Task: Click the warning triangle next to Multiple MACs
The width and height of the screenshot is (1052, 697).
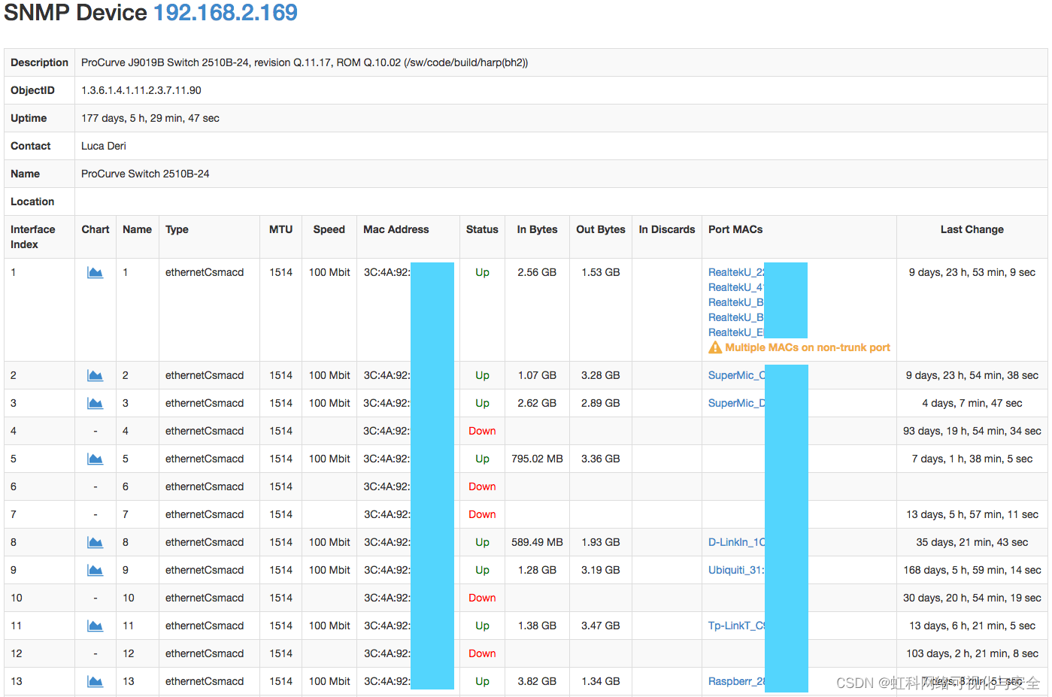Action: tap(715, 347)
